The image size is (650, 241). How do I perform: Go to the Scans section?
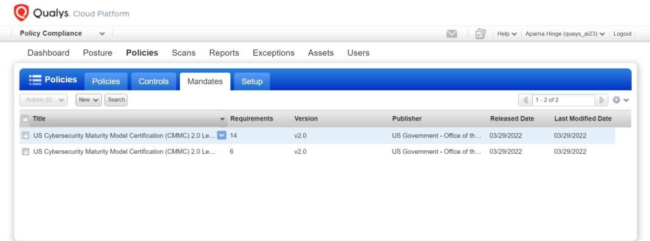tap(183, 53)
